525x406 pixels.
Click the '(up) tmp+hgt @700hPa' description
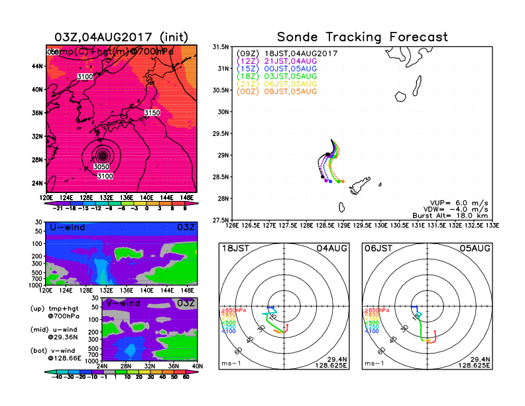54,312
